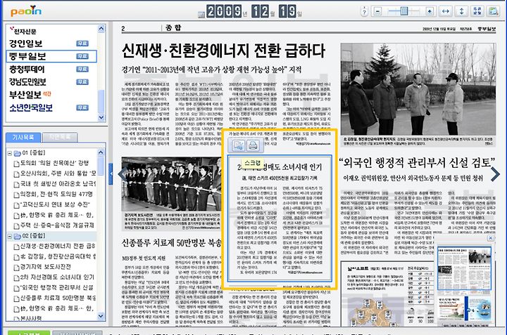The width and height of the screenshot is (507, 335).
Task: Switch to full screen view icon
Action: [x=477, y=11]
